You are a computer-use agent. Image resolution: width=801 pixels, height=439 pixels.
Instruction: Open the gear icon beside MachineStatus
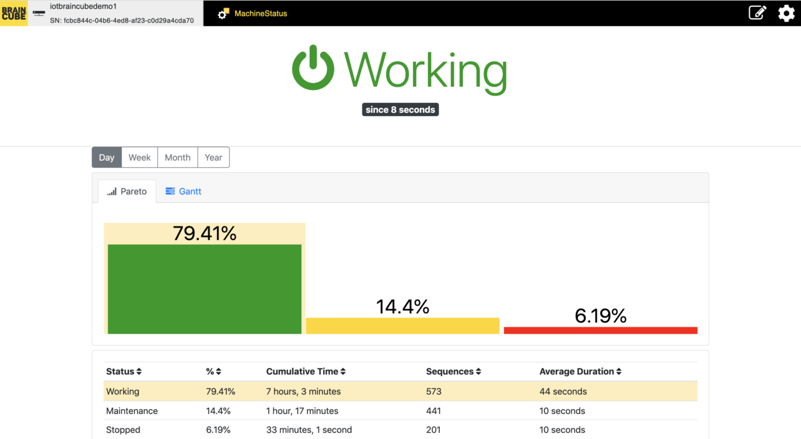pyautogui.click(x=223, y=12)
